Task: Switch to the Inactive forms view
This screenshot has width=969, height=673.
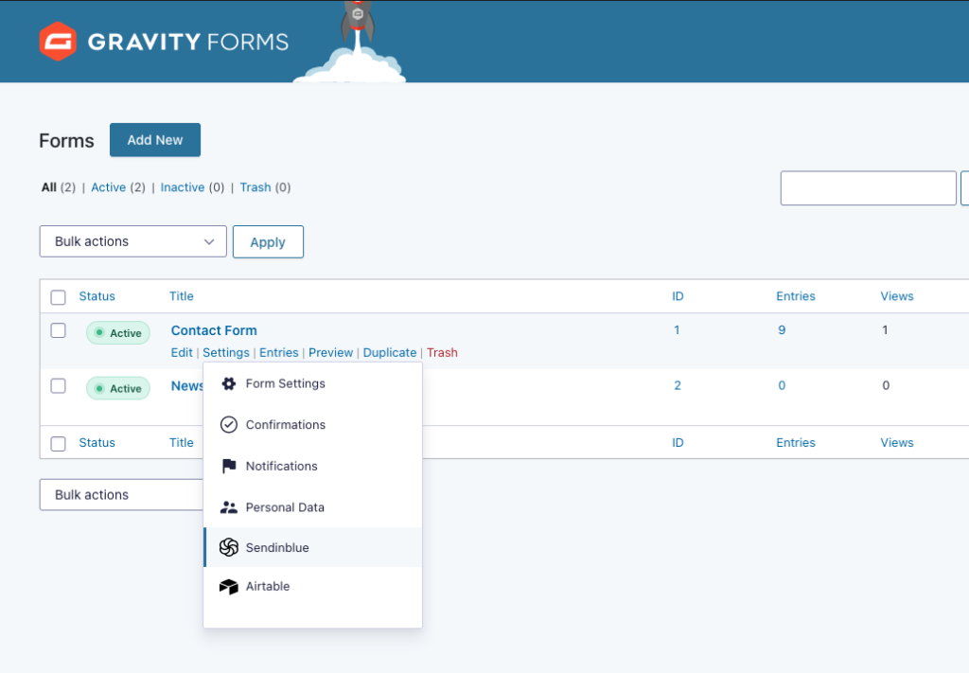Action: pyautogui.click(x=183, y=186)
